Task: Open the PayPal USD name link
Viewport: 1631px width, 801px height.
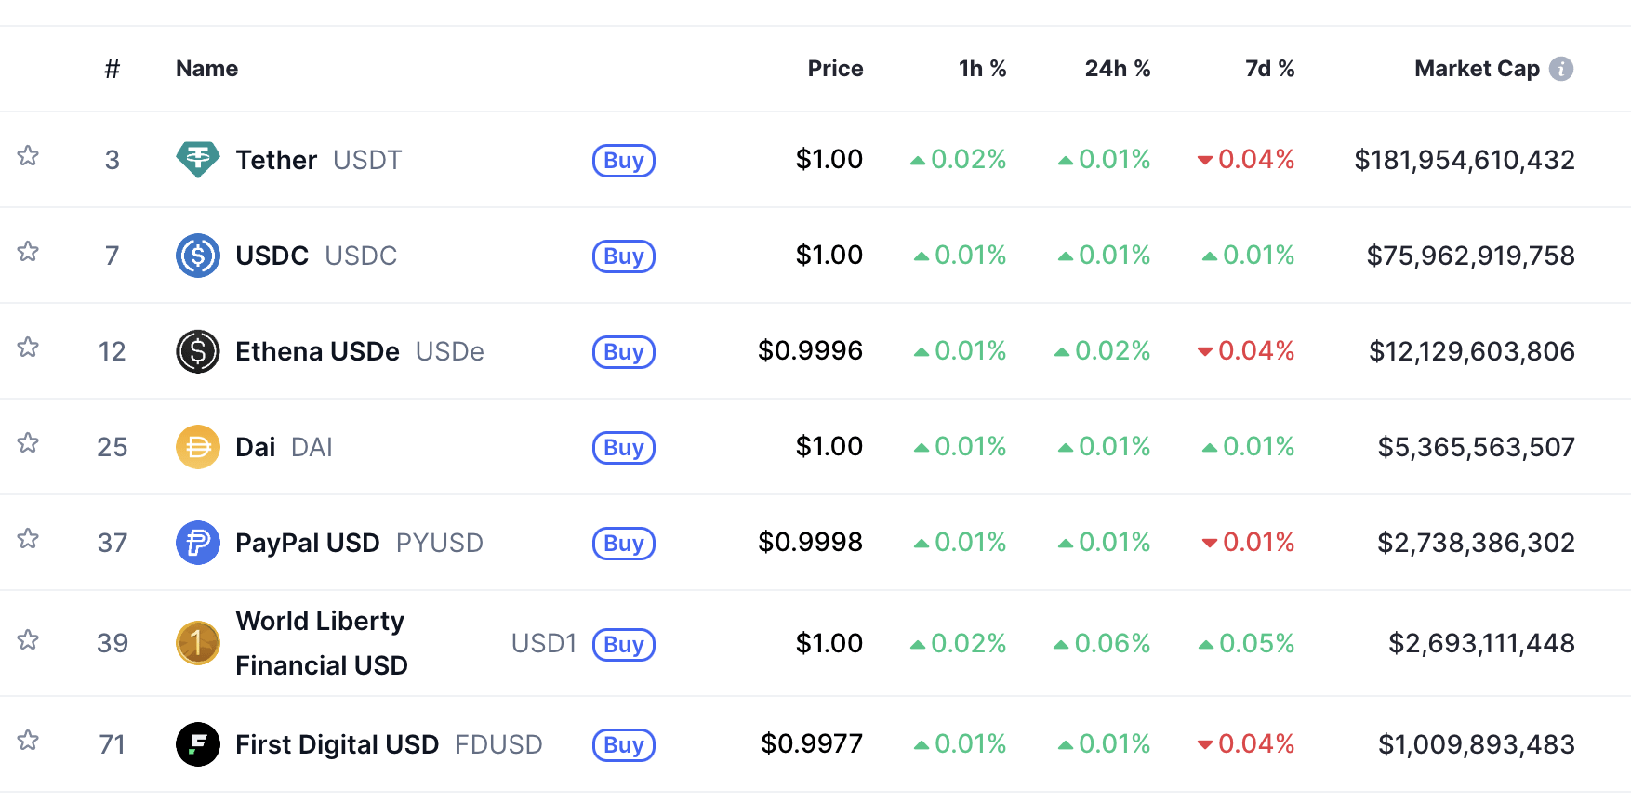Action: (x=307, y=543)
